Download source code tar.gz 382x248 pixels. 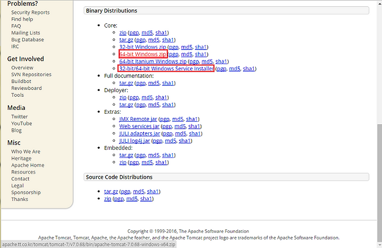[x=111, y=191]
